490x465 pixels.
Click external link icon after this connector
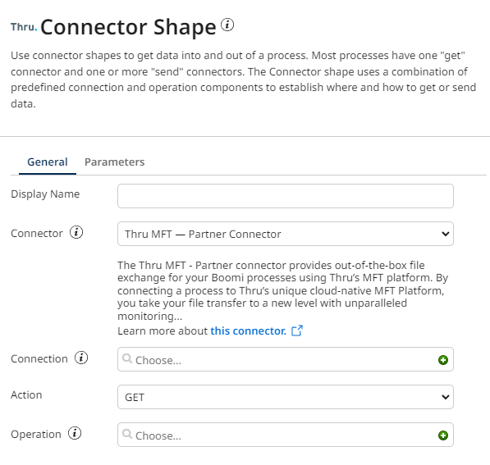click(x=297, y=331)
